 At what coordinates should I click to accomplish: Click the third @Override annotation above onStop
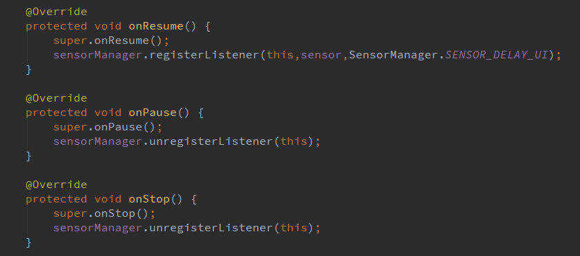click(x=56, y=185)
